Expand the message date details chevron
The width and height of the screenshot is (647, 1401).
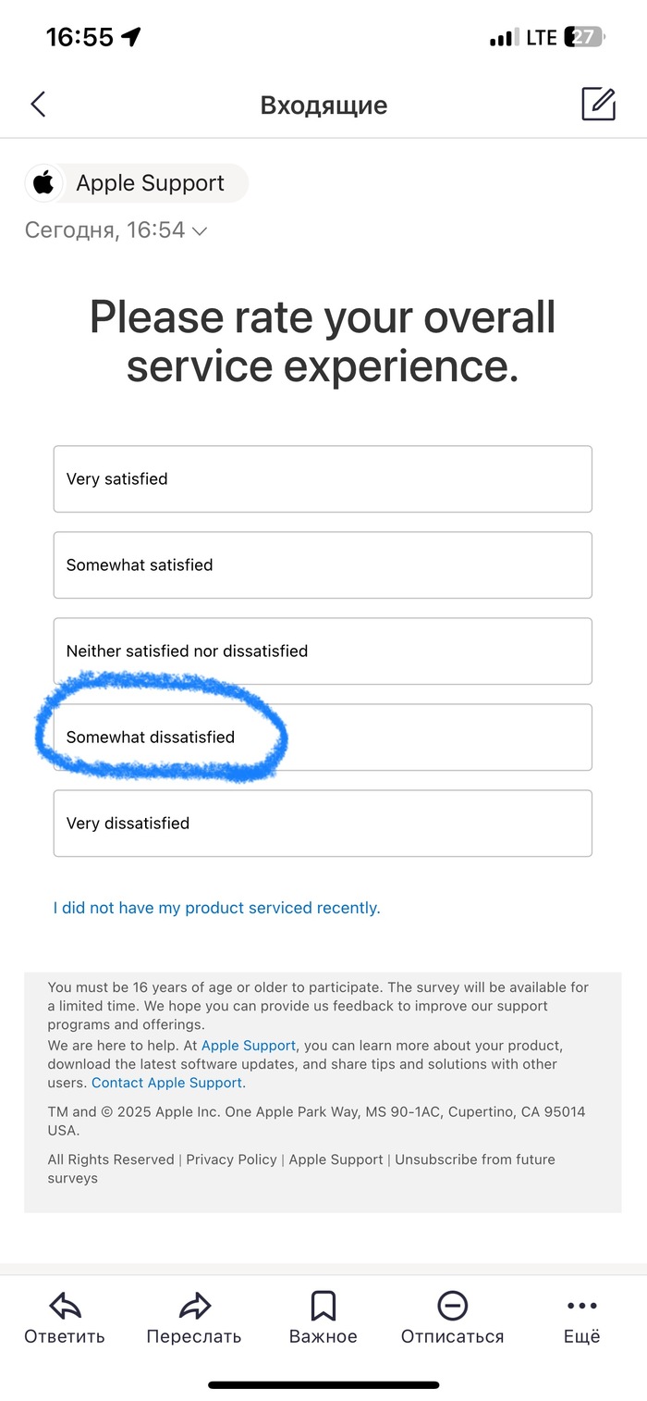tap(199, 231)
